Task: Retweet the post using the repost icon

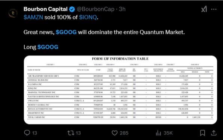Action: (71, 133)
